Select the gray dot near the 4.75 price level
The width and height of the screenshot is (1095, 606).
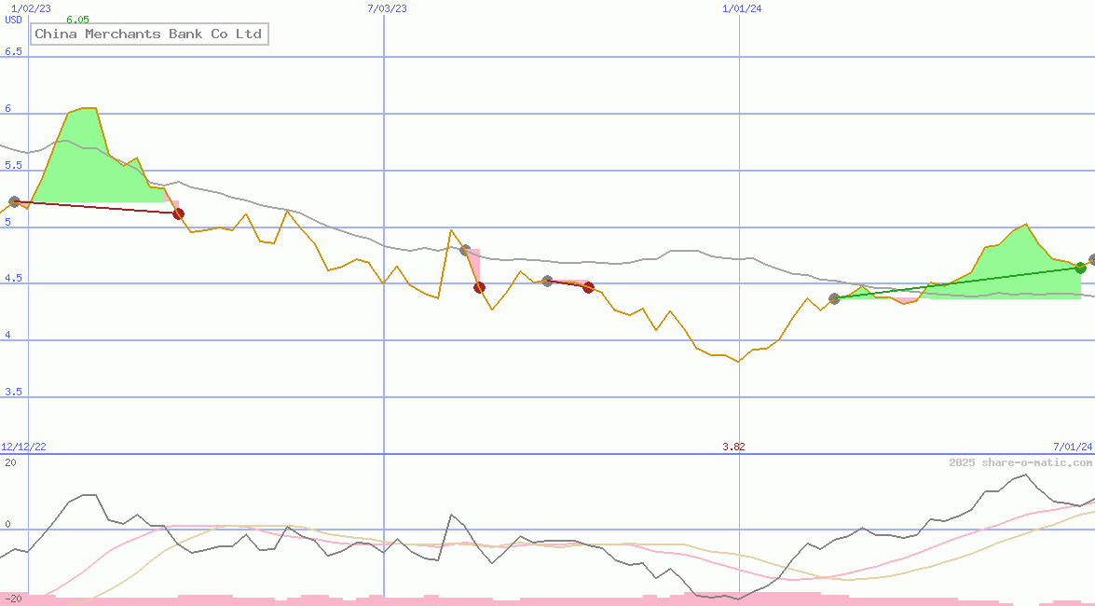coord(463,249)
